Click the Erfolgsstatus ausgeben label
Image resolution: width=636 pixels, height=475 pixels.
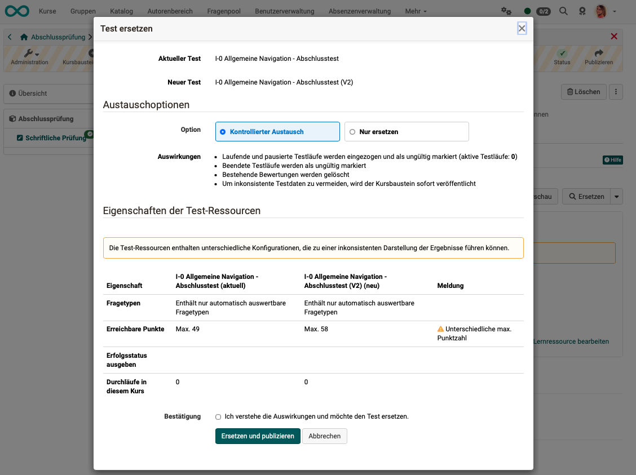pyautogui.click(x=126, y=360)
